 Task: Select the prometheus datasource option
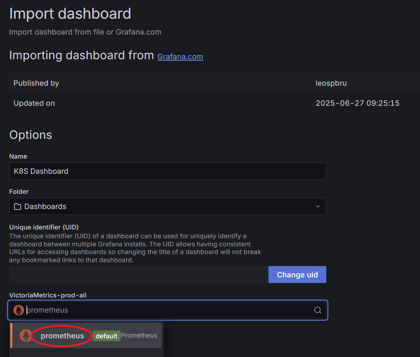click(62, 336)
